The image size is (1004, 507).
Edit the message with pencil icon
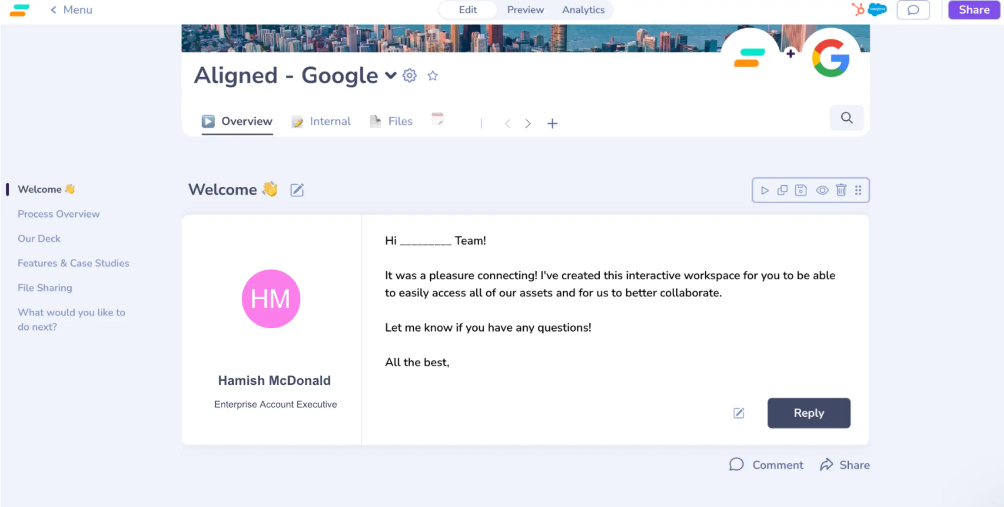pos(738,413)
